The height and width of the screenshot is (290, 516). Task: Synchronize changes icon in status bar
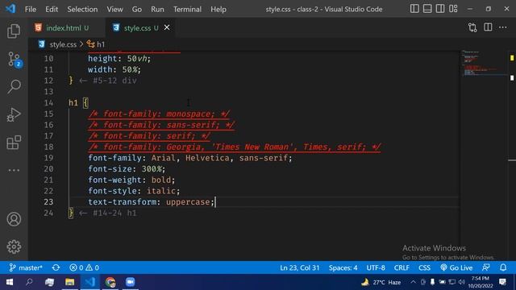pyautogui.click(x=56, y=267)
